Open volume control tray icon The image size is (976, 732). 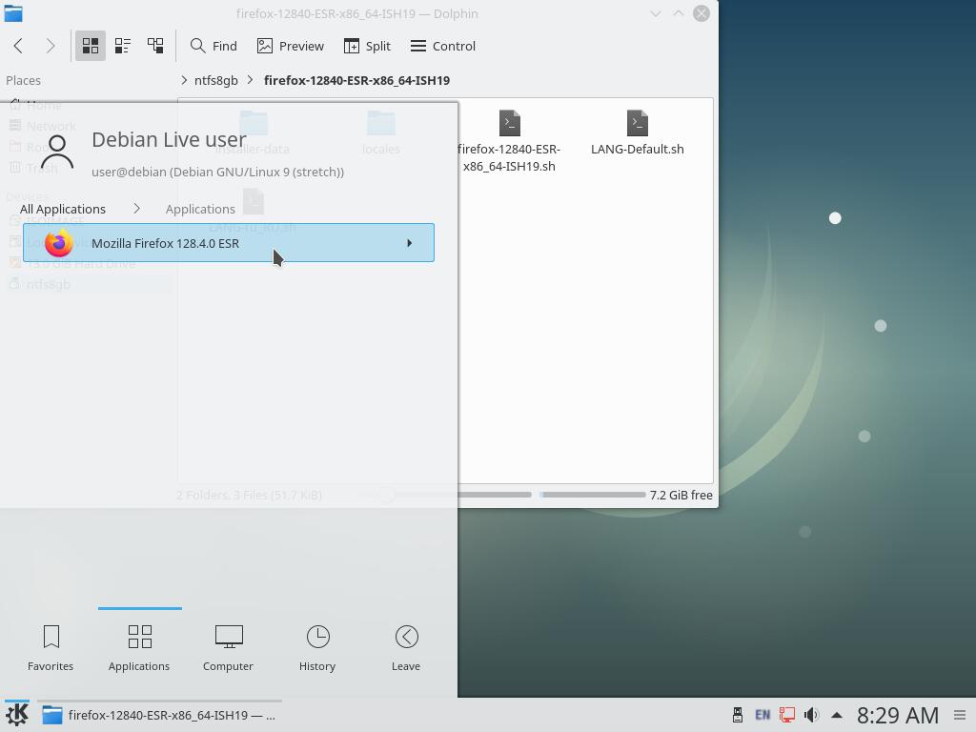tap(812, 715)
